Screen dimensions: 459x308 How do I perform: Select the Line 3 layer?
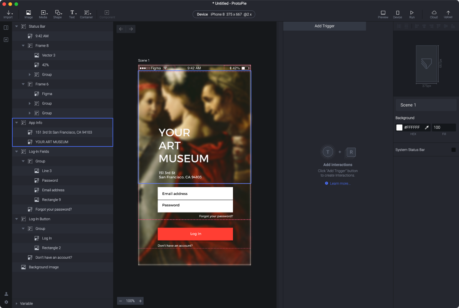click(63, 171)
